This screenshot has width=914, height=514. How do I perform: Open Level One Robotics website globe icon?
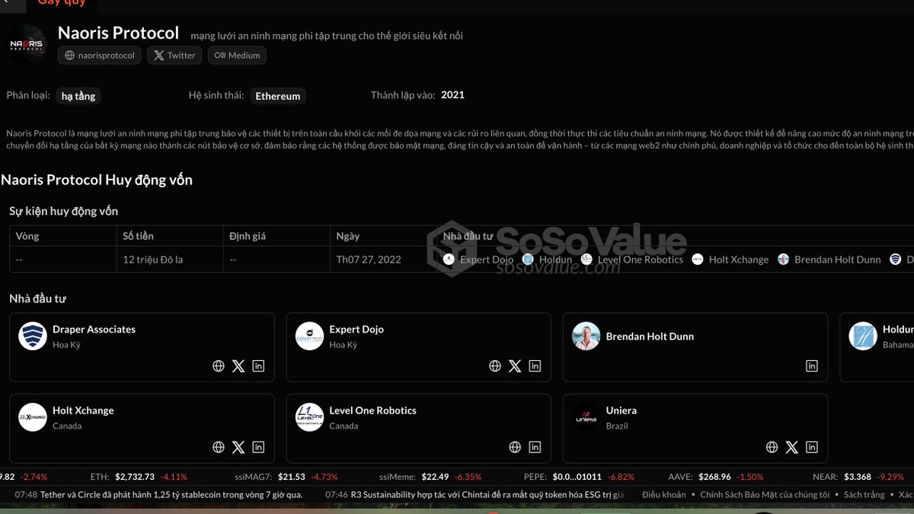click(515, 447)
